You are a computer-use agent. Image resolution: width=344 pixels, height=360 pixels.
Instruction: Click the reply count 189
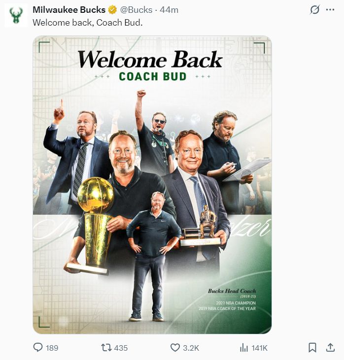click(x=52, y=348)
